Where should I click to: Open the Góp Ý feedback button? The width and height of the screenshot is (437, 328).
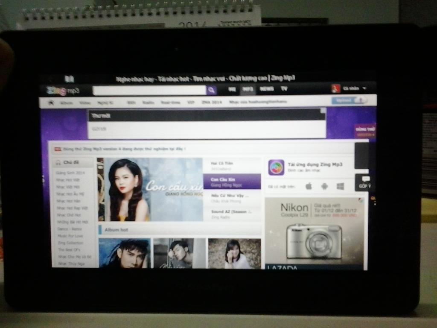pos(364,182)
